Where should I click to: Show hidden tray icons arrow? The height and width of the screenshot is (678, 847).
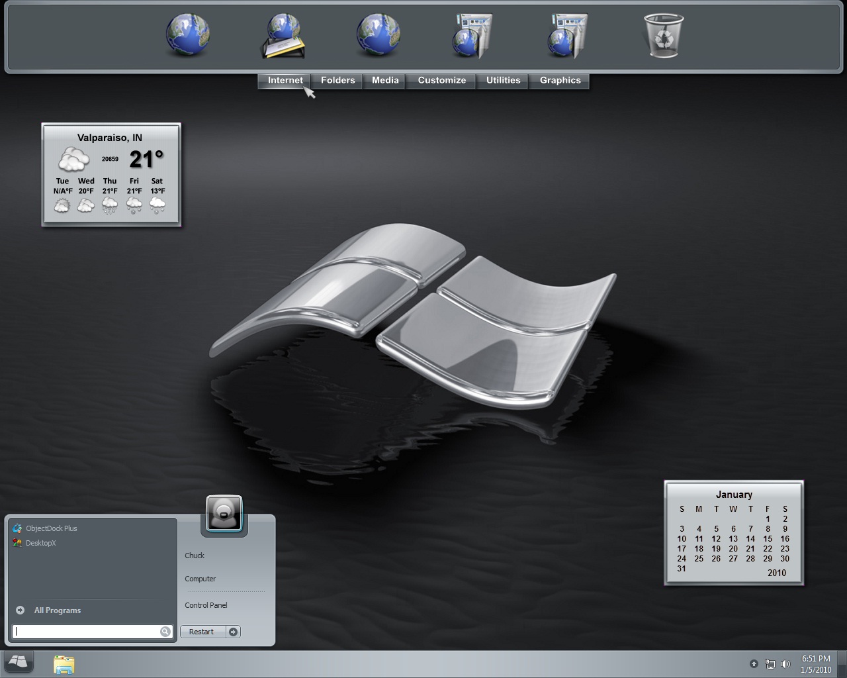[754, 664]
